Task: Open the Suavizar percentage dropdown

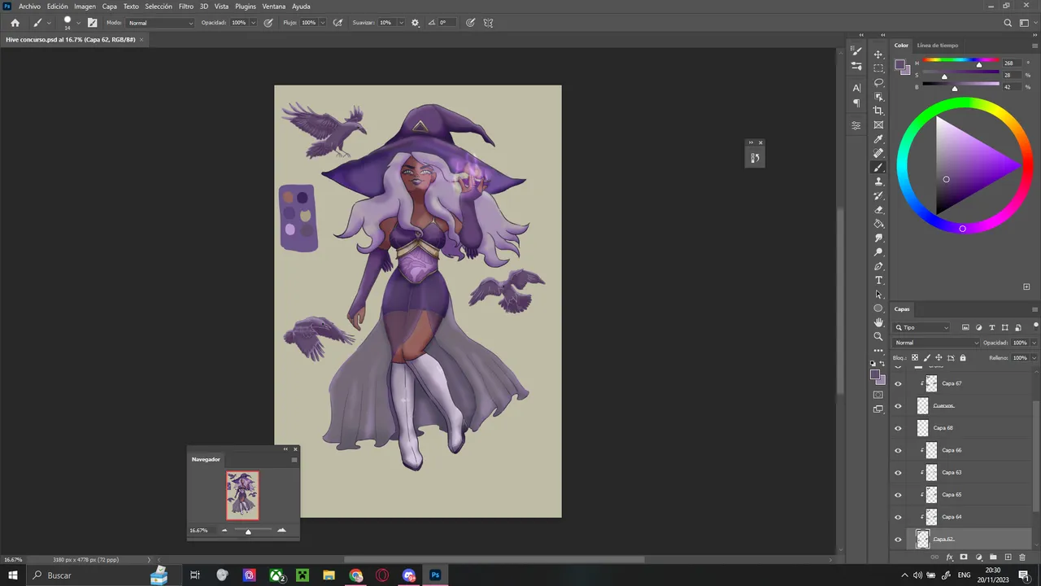Action: tap(400, 23)
